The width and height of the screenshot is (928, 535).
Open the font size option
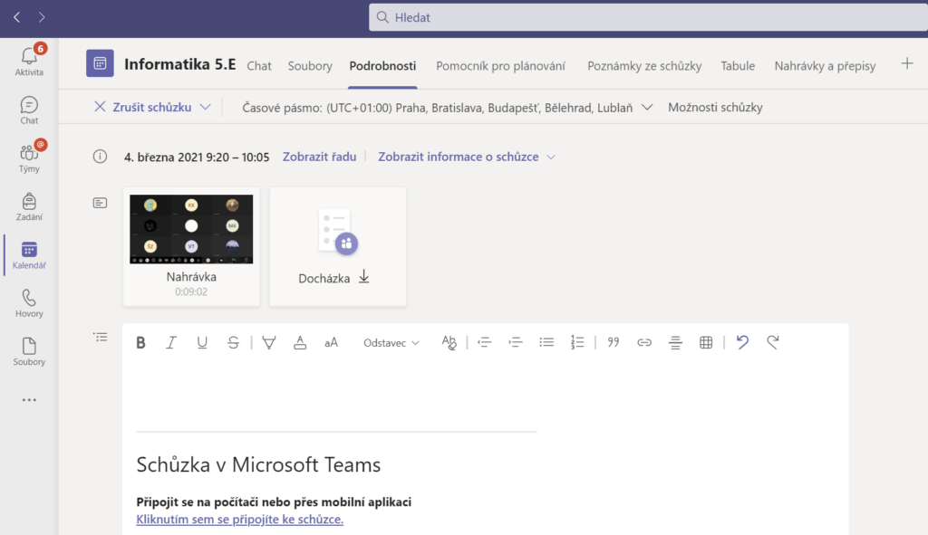point(331,342)
